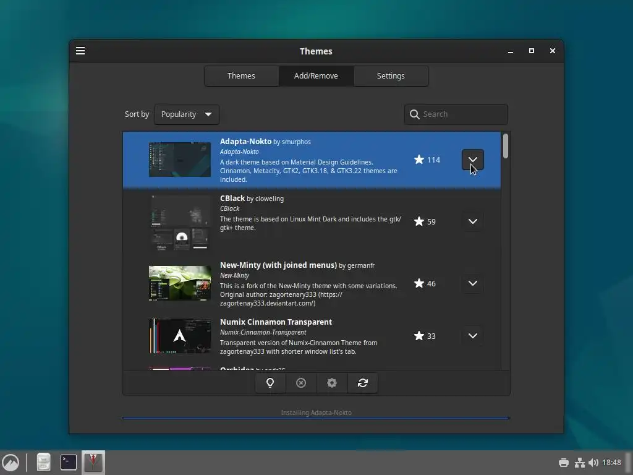Click the New-Minty preview thumbnail
The height and width of the screenshot is (475, 633).
click(180, 283)
